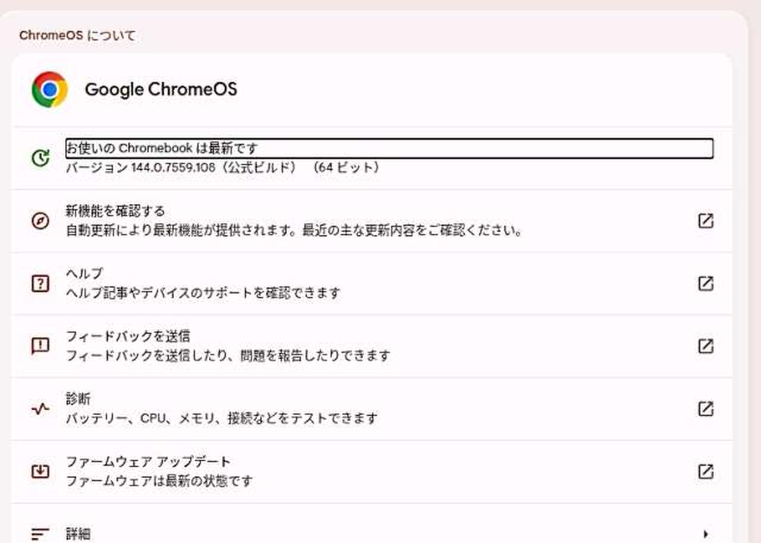The image size is (761, 543).
Task: Click the 診断 pulse waveform icon
Action: (x=40, y=409)
